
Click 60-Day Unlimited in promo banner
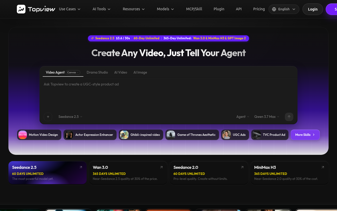(146, 38)
